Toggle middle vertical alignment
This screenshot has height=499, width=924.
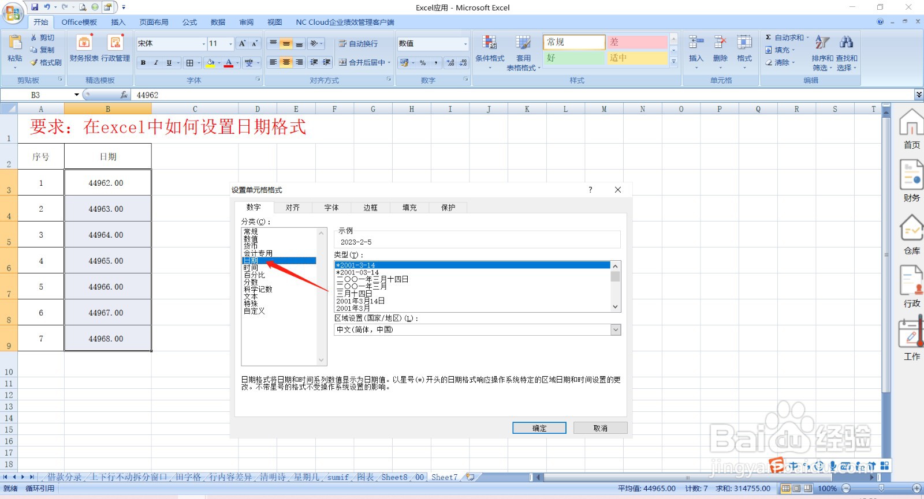286,44
